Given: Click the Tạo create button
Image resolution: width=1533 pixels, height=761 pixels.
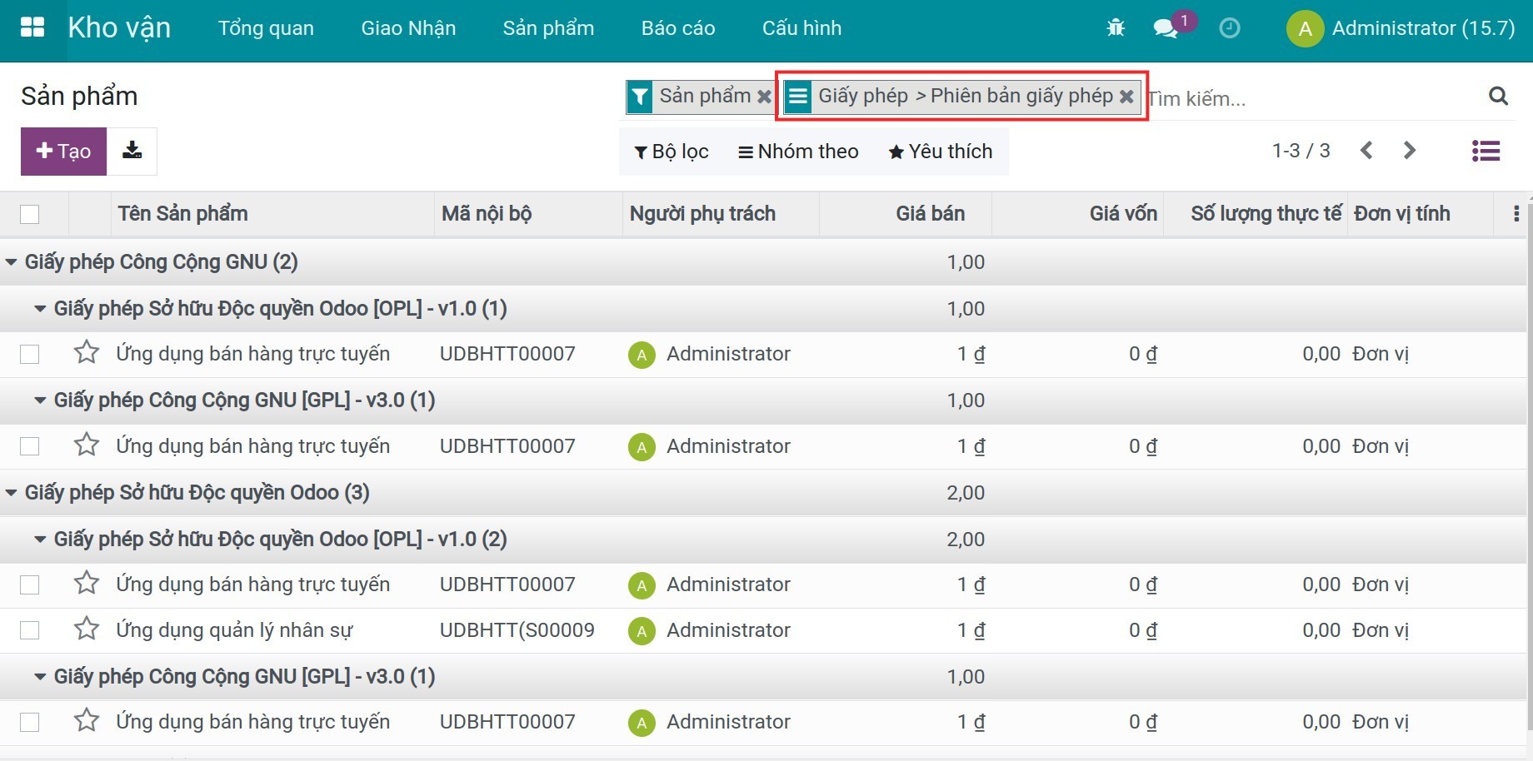Looking at the screenshot, I should point(63,152).
